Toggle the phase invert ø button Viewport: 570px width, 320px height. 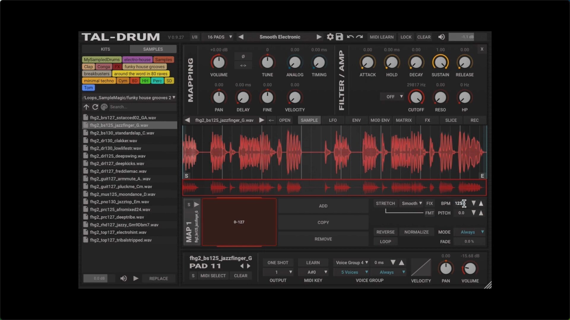click(x=243, y=56)
